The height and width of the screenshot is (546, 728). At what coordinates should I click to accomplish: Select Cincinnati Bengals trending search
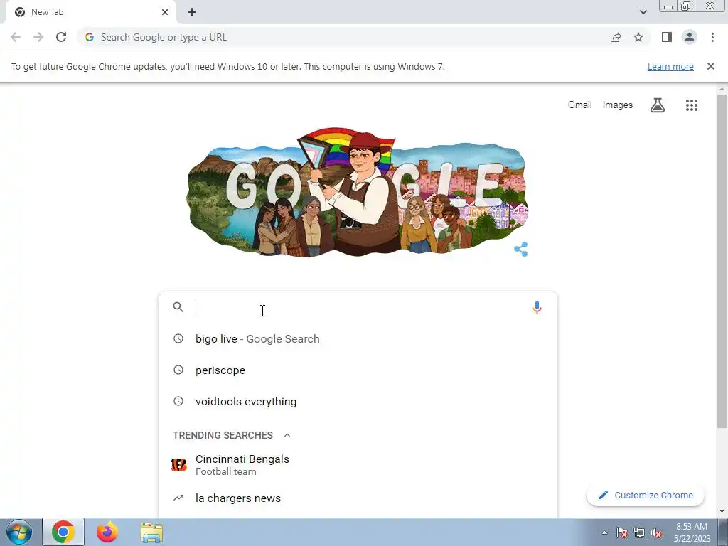click(x=358, y=465)
